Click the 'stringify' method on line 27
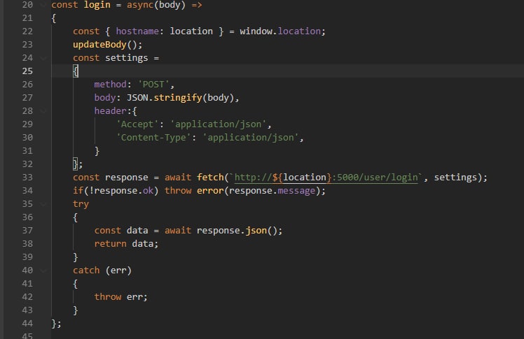This screenshot has height=339, width=524. coord(178,98)
